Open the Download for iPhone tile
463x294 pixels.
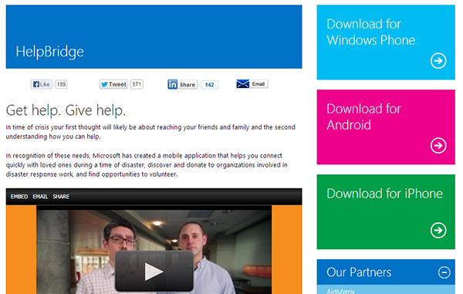[x=386, y=211]
